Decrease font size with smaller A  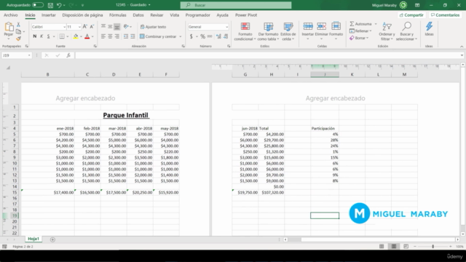pyautogui.click(x=92, y=27)
